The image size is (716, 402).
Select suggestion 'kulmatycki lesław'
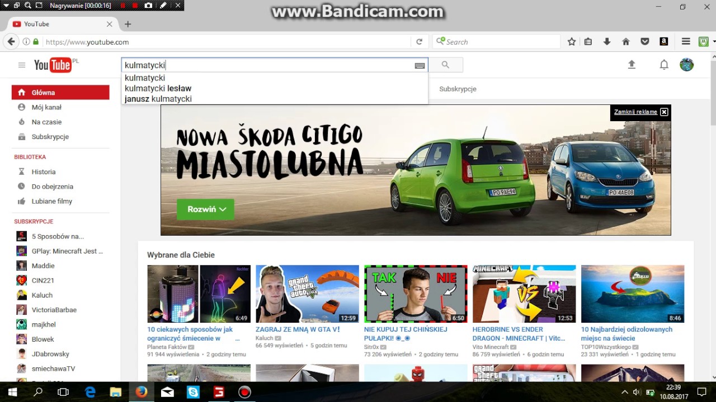(158, 88)
